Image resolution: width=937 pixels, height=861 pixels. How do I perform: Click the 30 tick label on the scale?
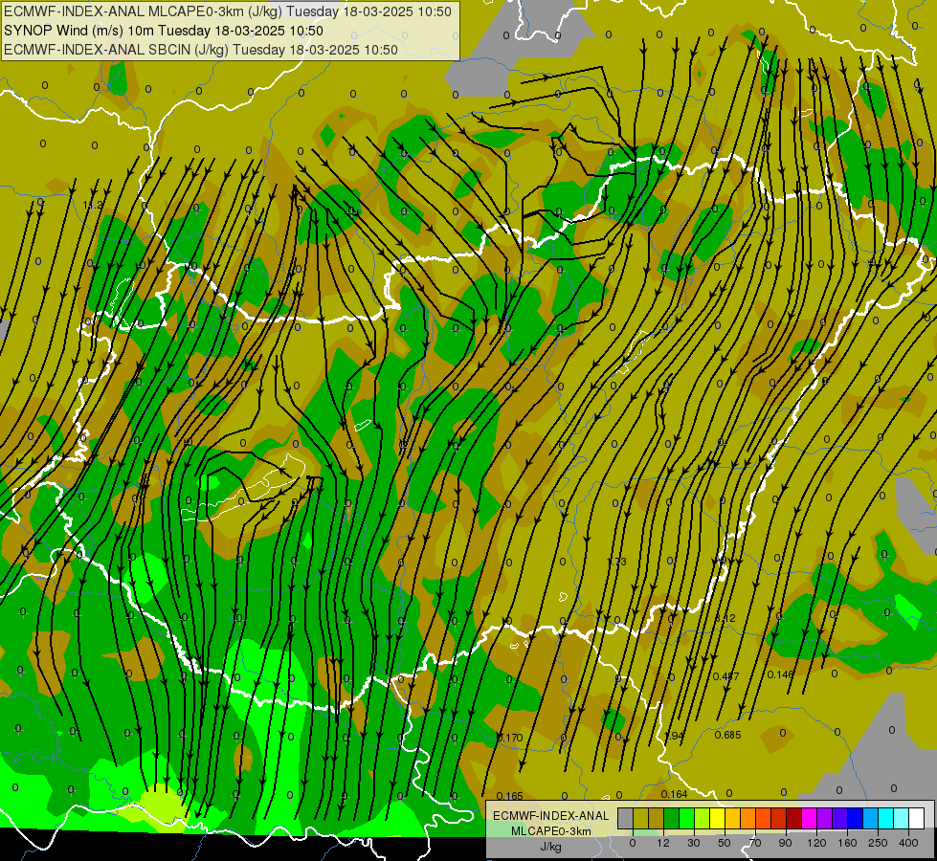pos(694,843)
